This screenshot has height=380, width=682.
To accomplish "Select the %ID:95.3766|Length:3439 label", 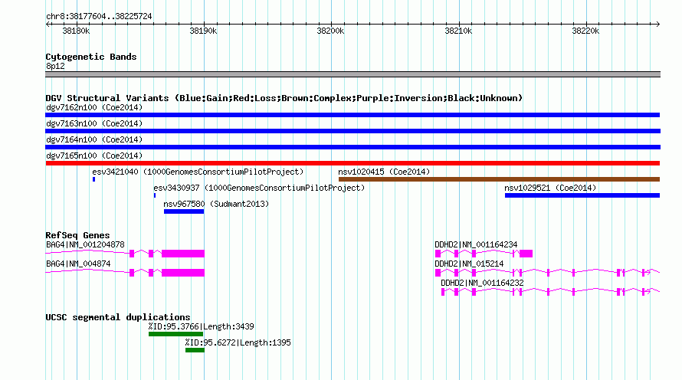I will coord(201,326).
